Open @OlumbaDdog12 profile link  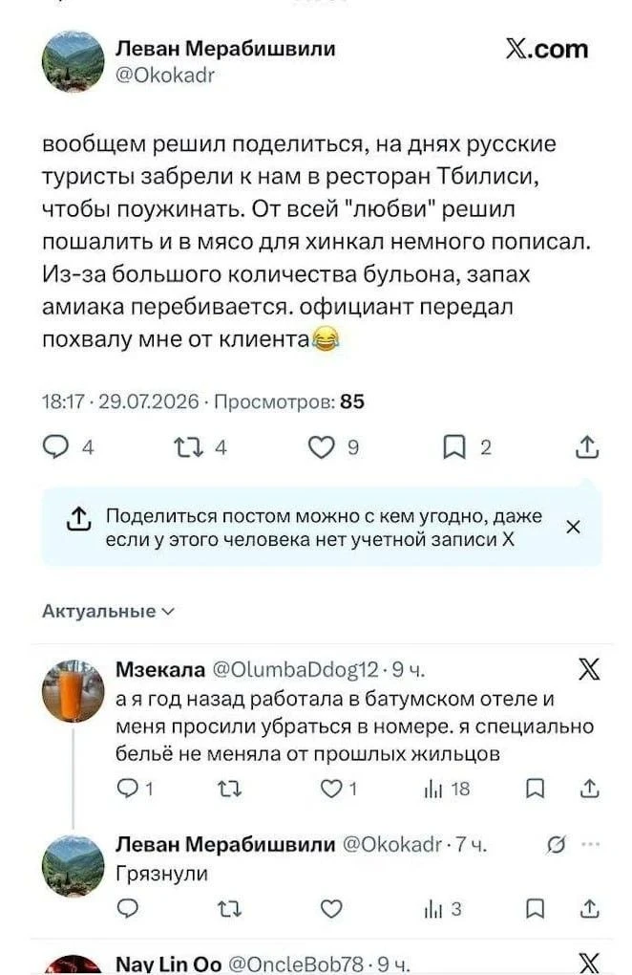click(296, 669)
